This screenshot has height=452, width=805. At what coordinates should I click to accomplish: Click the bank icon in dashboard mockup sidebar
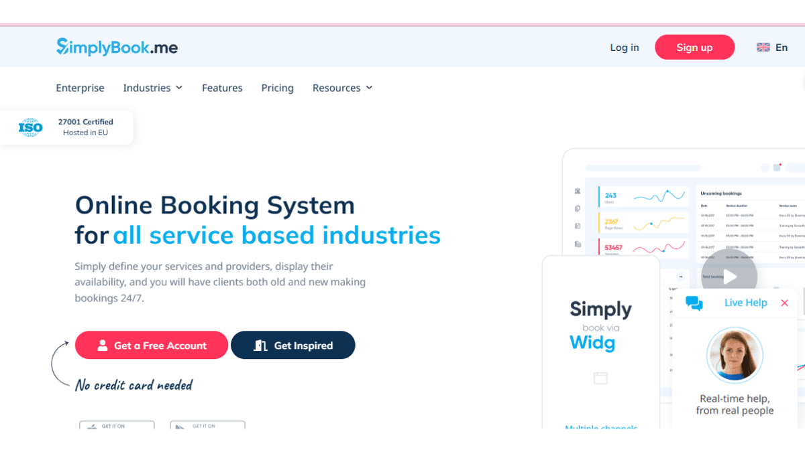click(578, 192)
